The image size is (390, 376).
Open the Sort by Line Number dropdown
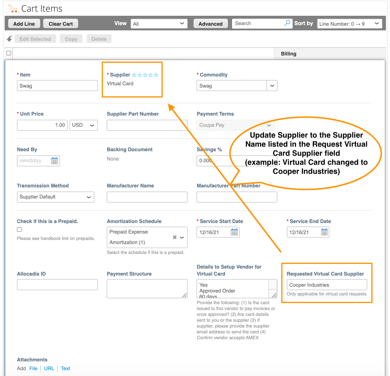pyautogui.click(x=349, y=24)
